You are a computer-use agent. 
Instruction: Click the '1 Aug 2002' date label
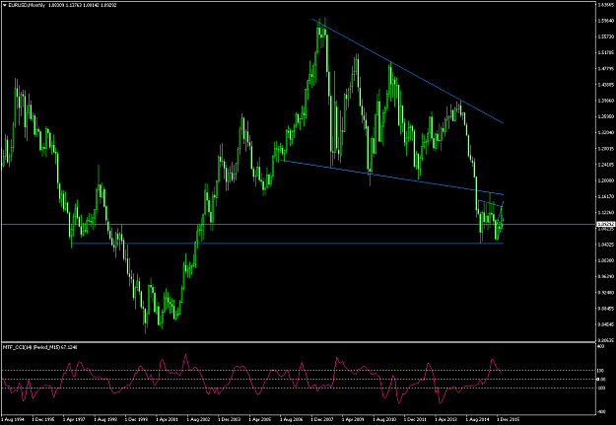tap(198, 419)
